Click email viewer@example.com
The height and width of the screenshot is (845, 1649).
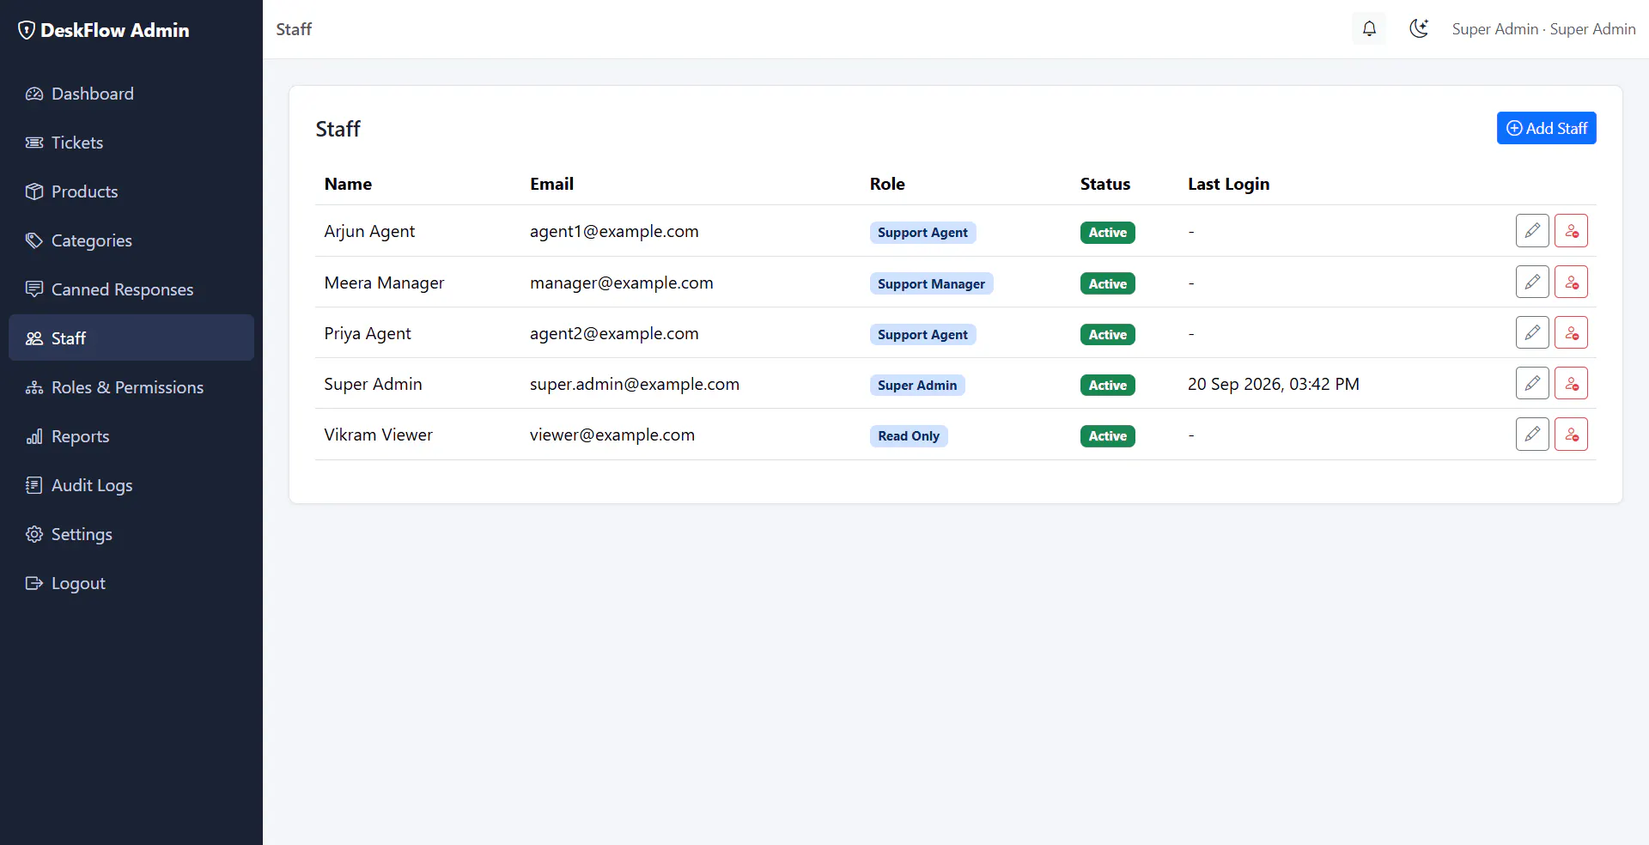[612, 435]
